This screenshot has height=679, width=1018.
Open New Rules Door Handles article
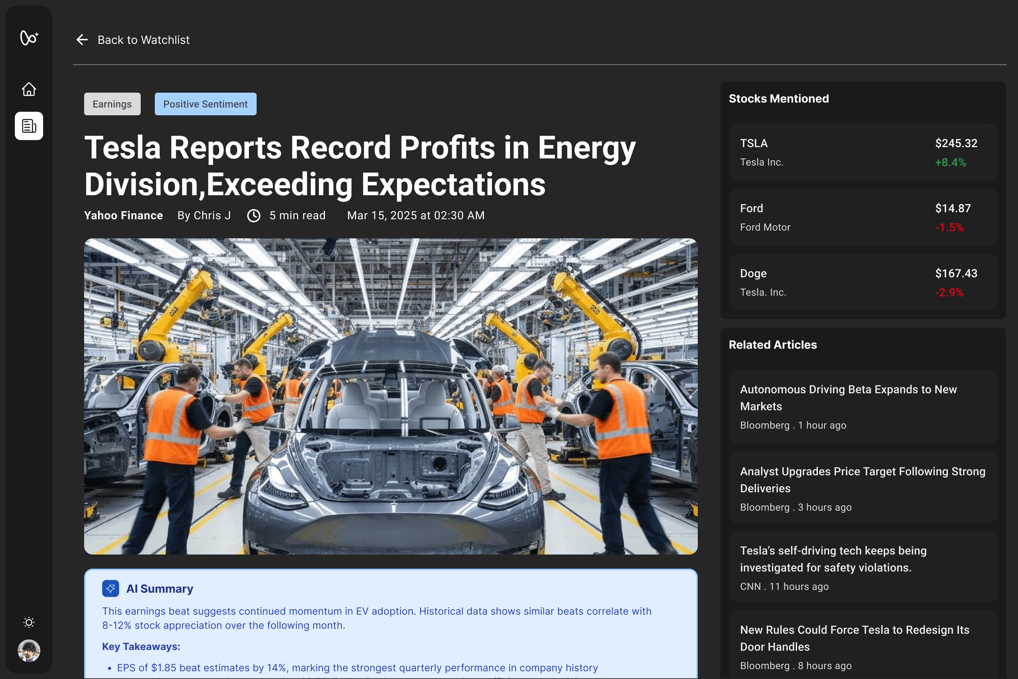pos(862,646)
